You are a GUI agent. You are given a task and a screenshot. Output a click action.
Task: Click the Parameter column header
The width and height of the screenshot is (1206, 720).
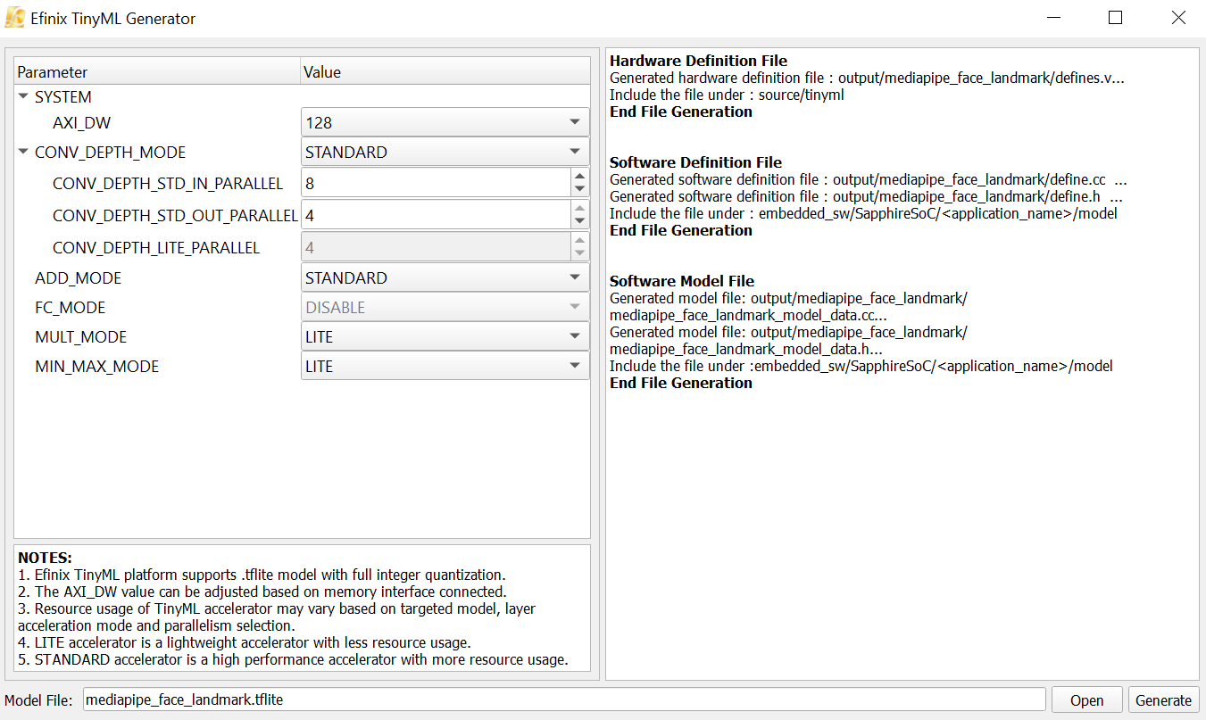coord(157,72)
